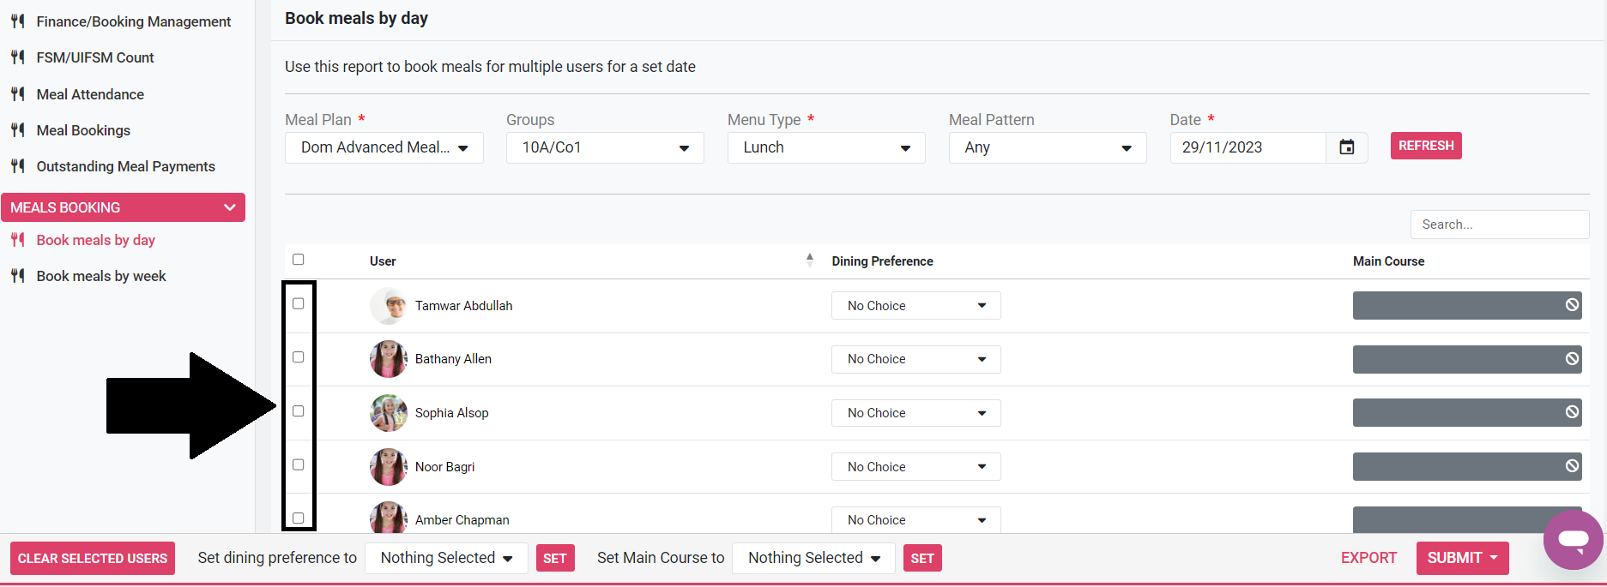Tick the checkbox for Tamwar Abdullah
The width and height of the screenshot is (1607, 587).
click(x=299, y=303)
